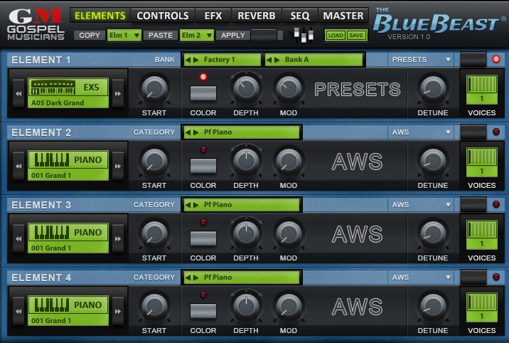Toggle the Element 1 COLOR switch
The width and height of the screenshot is (509, 343).
click(x=203, y=93)
